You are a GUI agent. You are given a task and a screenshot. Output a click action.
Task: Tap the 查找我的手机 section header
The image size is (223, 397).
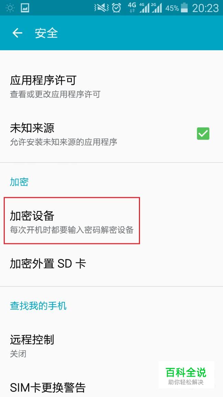click(38, 306)
